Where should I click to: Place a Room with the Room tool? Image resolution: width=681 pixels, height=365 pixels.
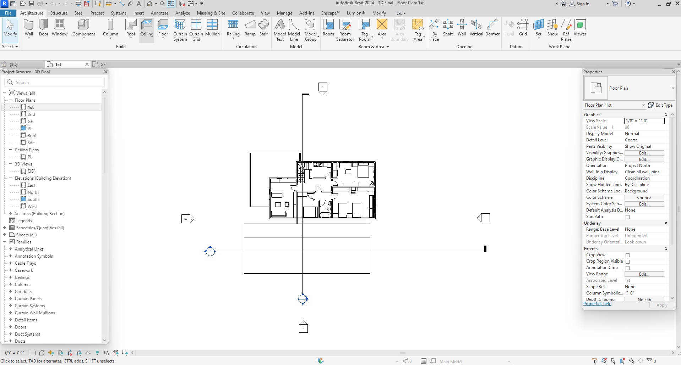tap(328, 28)
